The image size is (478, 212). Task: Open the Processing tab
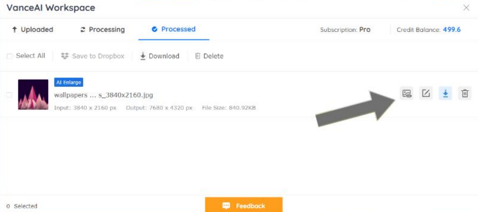click(102, 30)
